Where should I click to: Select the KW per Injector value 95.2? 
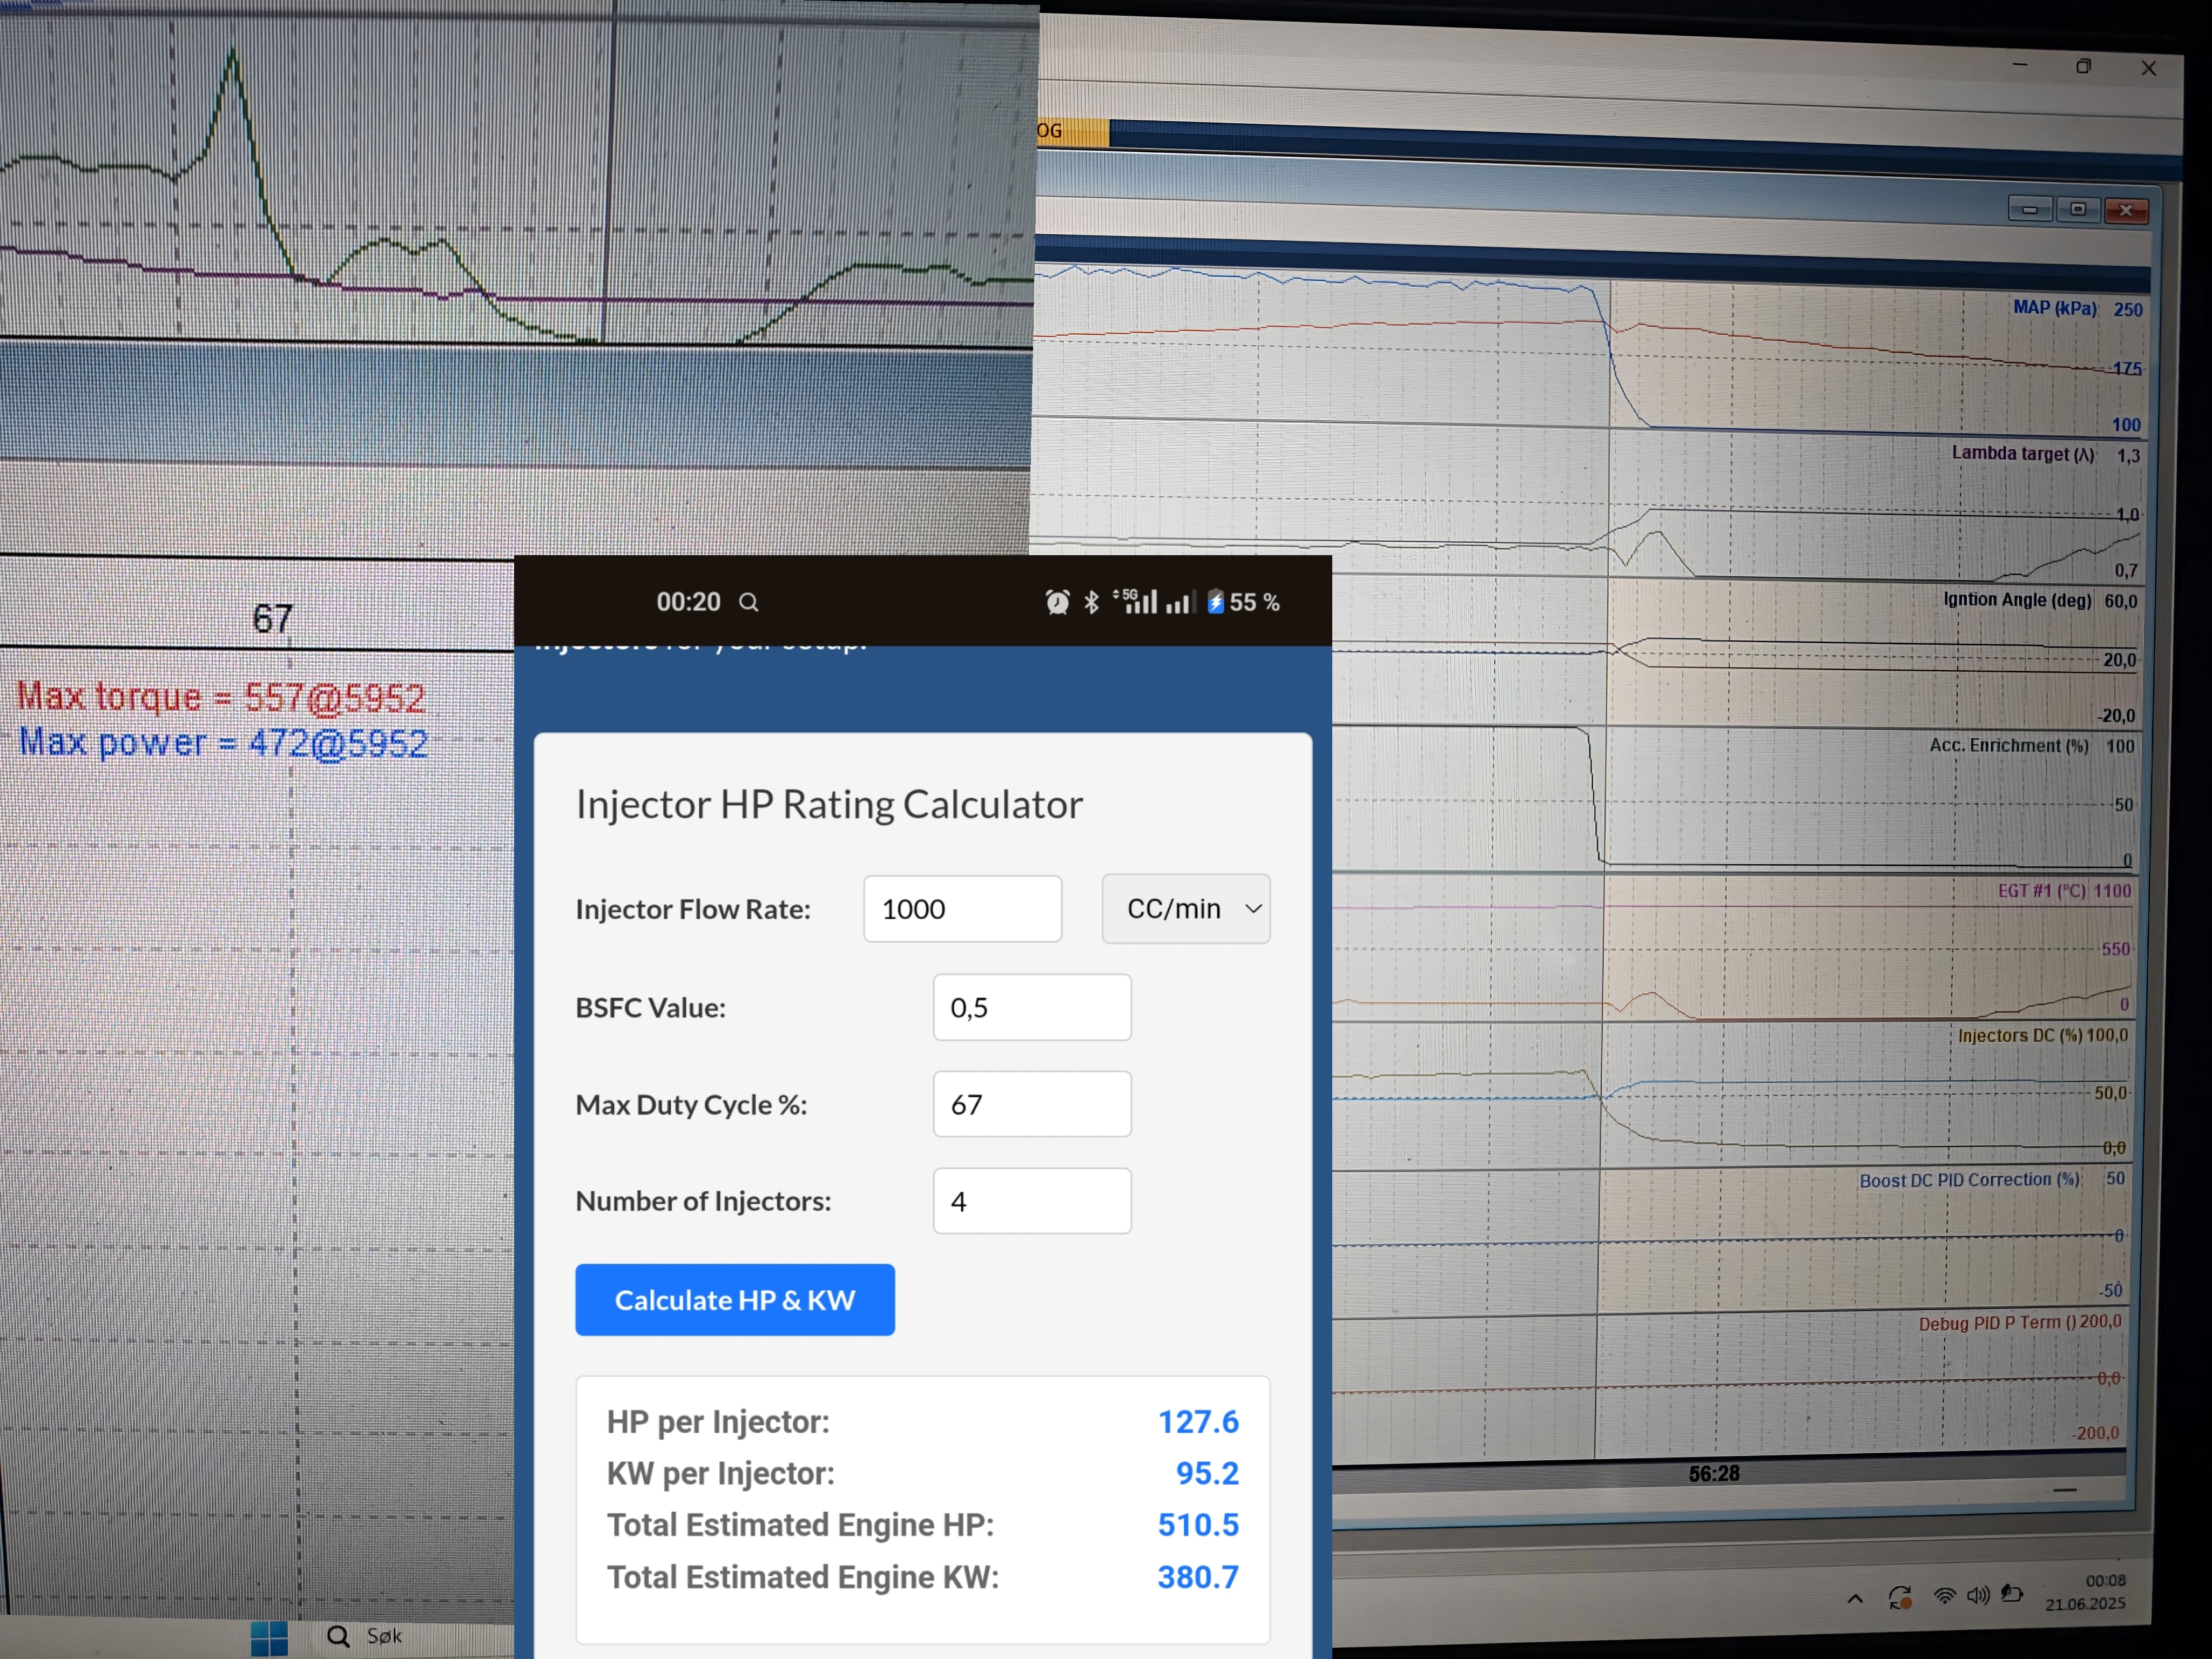pyautogui.click(x=1207, y=1473)
